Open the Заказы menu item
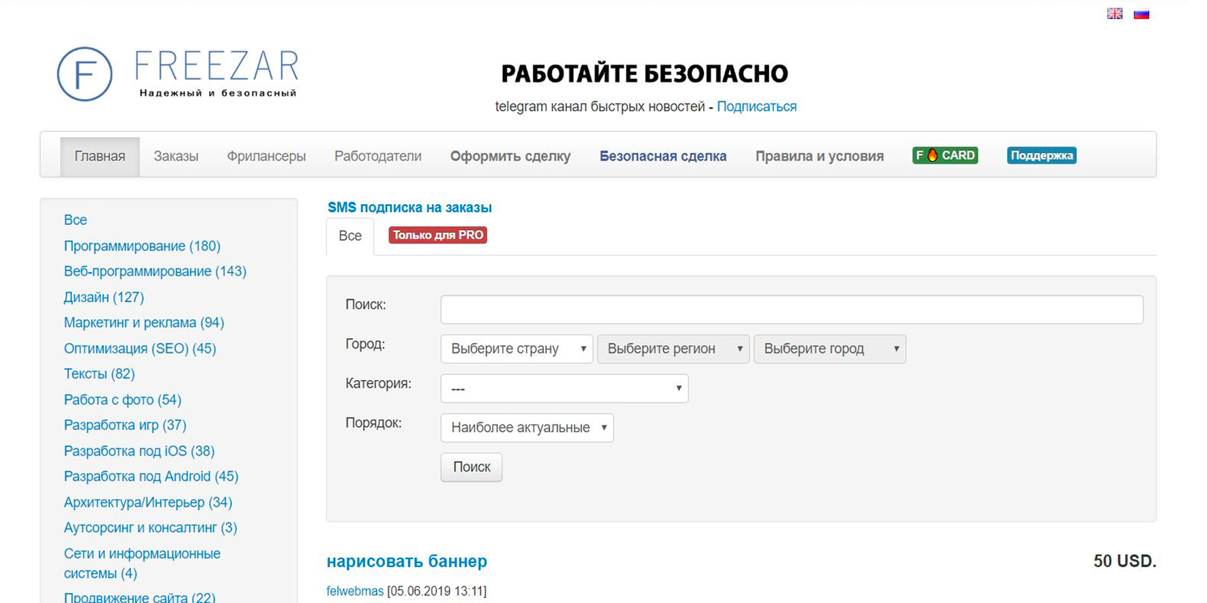This screenshot has height=603, width=1207. (176, 156)
